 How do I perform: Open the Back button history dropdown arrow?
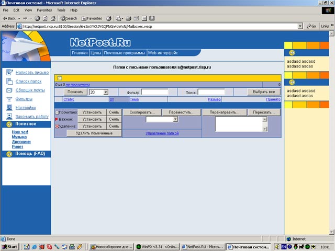(x=19, y=18)
